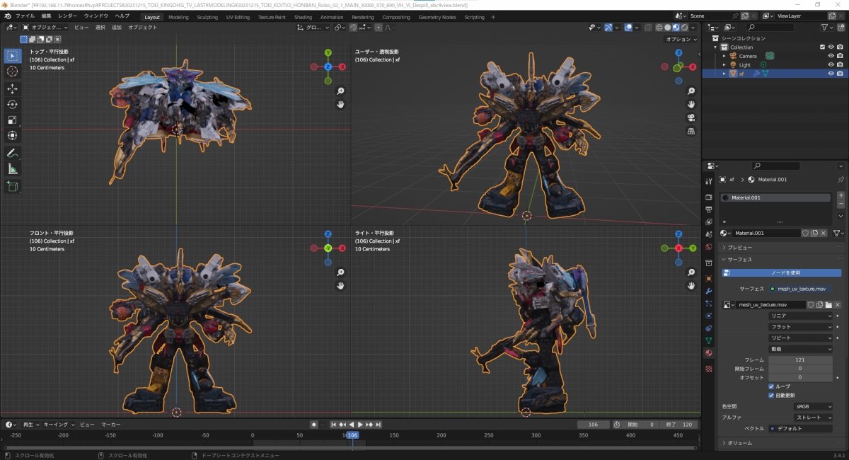Screen dimensions: 849x460
Task: Select the Move tool in the toolbar
Action: coord(13,88)
